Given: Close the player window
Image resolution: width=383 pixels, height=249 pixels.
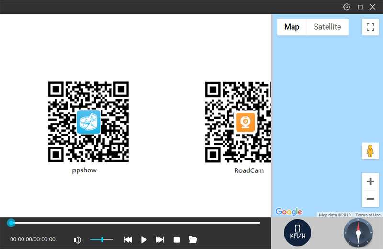Looking at the screenshot, I should 372,7.
